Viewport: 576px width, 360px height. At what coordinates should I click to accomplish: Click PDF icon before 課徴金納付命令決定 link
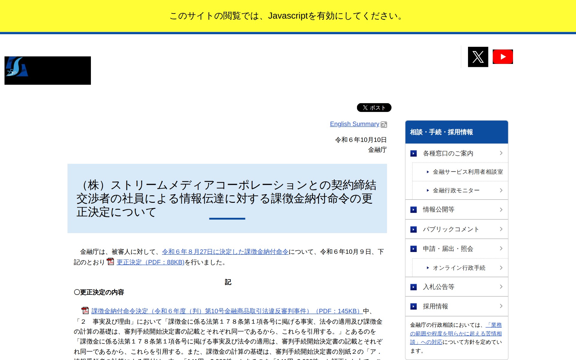(85, 310)
